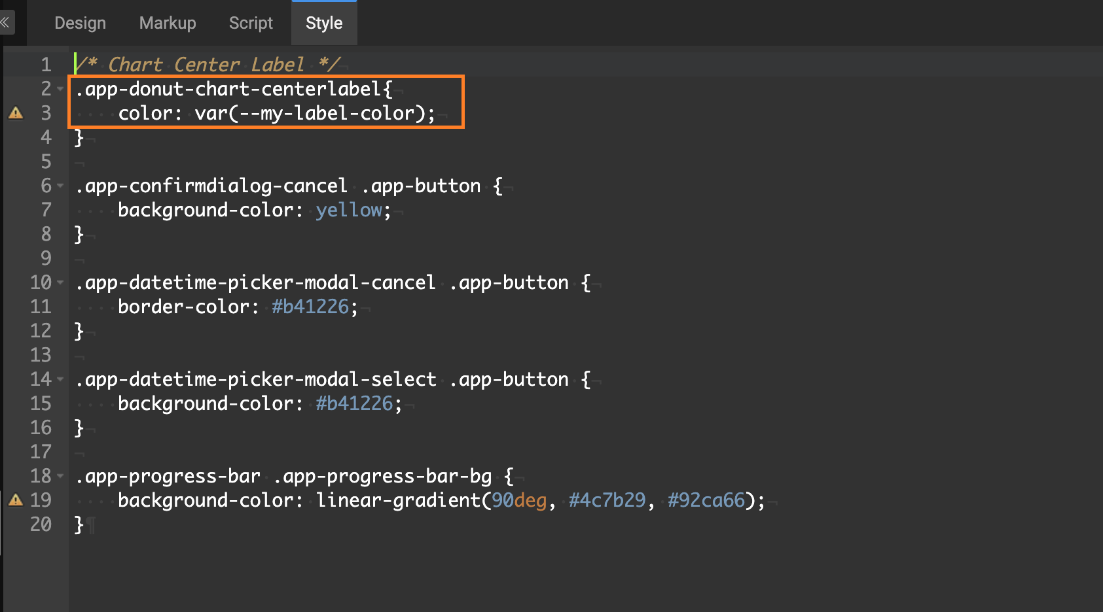Screen dimensions: 1103x612
Task: Collapse the .app-donut-chart-centerlabel rule fold arrow
Action: (x=60, y=89)
